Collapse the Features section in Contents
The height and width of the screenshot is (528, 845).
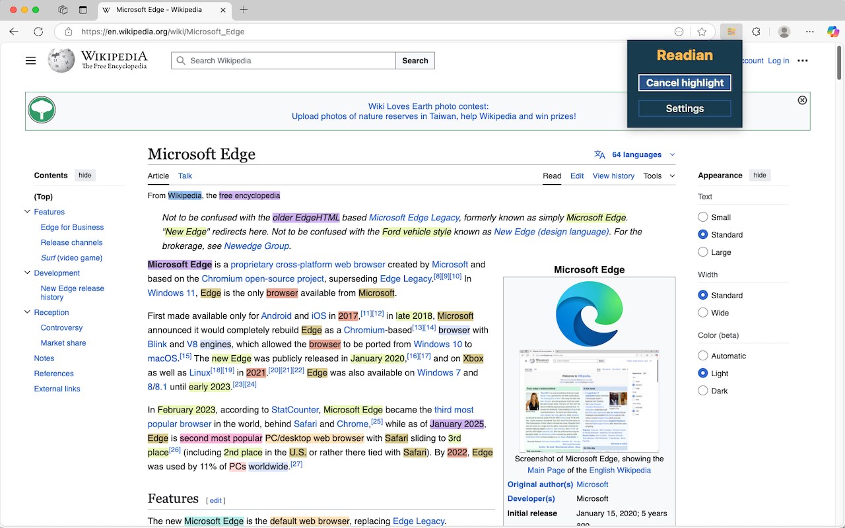click(x=27, y=212)
